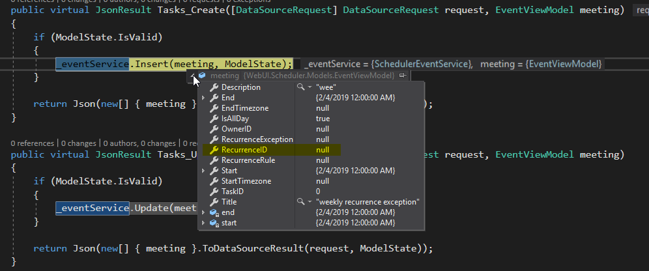The image size is (649, 271).
Task: Click the wrench icon beside RecurrenceException
Action: (x=214, y=139)
